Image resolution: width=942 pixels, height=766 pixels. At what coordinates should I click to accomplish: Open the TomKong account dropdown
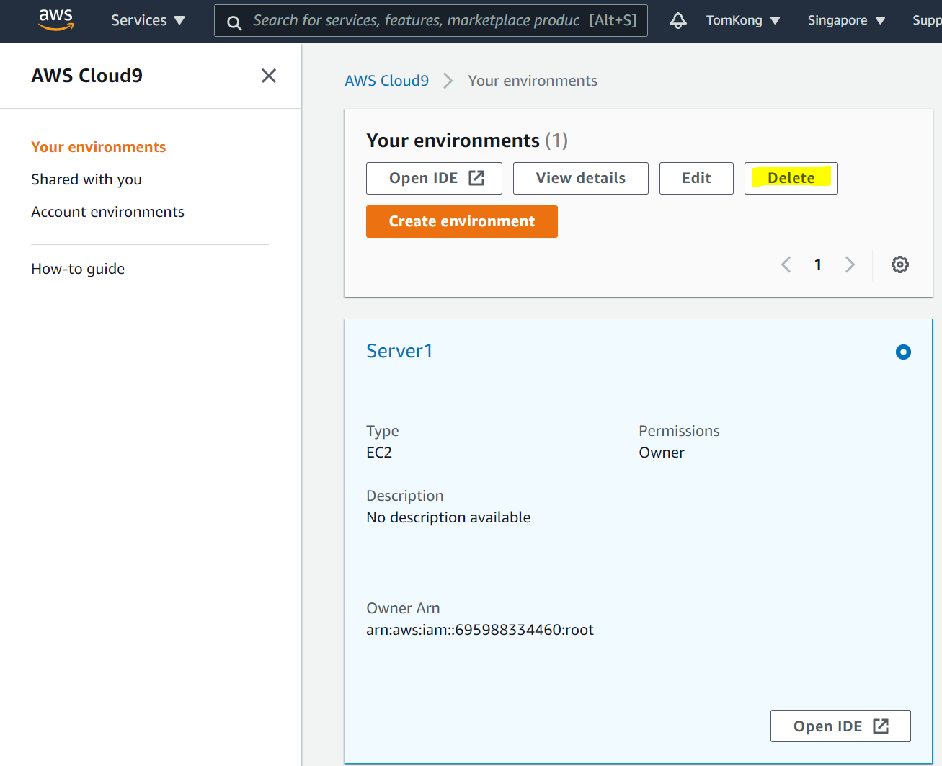coord(743,20)
